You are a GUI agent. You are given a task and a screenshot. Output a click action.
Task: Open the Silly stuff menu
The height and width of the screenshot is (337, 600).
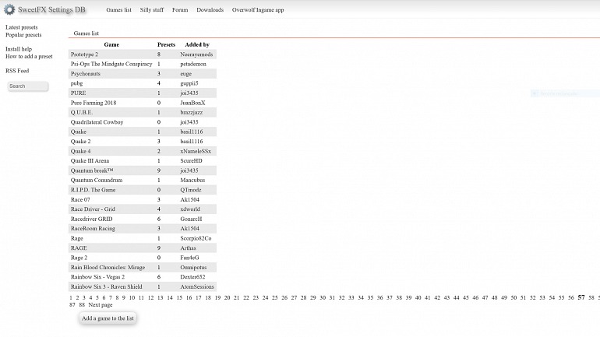click(151, 10)
